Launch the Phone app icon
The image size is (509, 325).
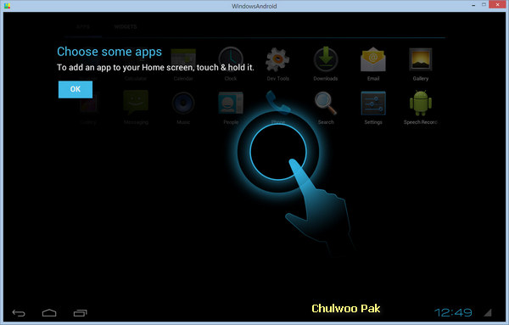278,103
